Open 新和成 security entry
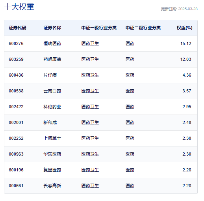Image resolution: width=204 pixels, height=201 pixels. pos(50,122)
